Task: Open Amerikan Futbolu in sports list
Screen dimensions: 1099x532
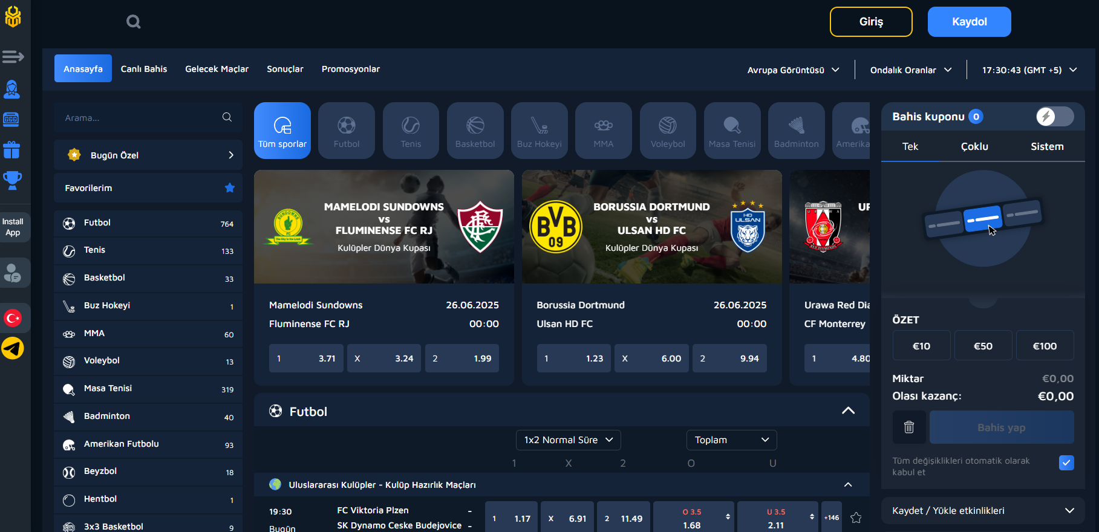Action: pyautogui.click(x=148, y=444)
